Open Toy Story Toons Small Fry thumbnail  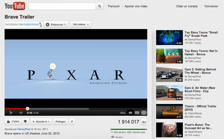pos(169,38)
